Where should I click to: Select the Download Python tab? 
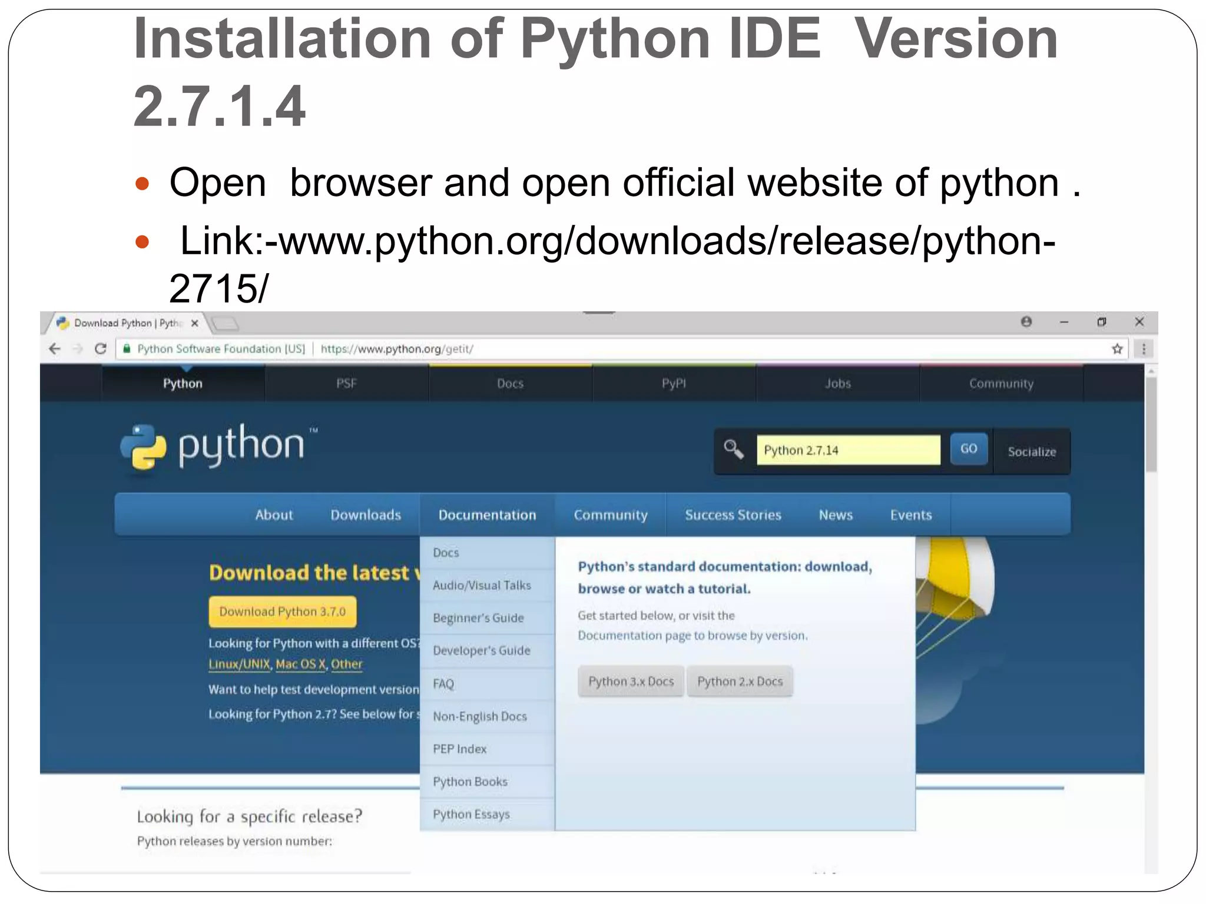coord(127,323)
